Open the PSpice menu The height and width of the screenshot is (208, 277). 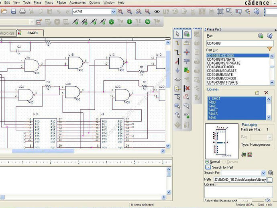point(61,3)
